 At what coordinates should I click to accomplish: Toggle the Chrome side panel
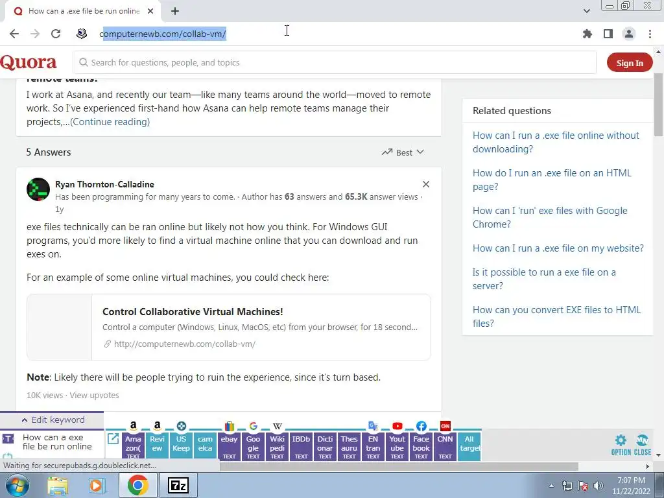pyautogui.click(x=608, y=34)
